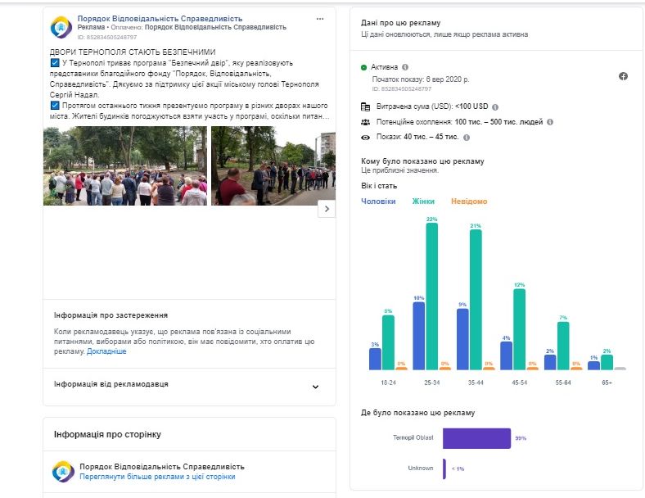
Task: Click the Ternopil Oblast purple bar
Action: tap(476, 438)
